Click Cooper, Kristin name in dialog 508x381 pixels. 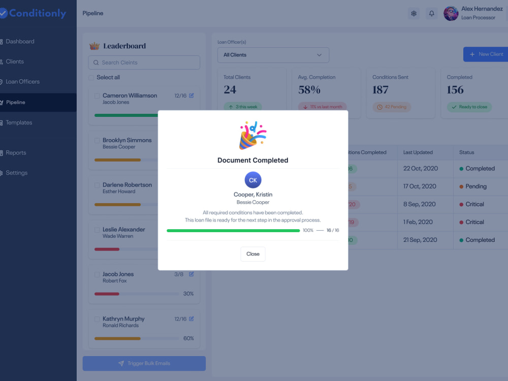(252, 195)
